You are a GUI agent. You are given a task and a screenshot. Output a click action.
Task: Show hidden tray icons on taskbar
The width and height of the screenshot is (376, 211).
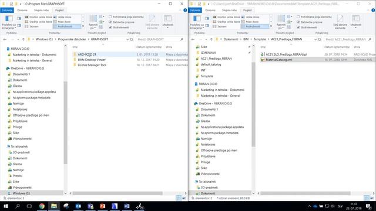tap(310, 206)
